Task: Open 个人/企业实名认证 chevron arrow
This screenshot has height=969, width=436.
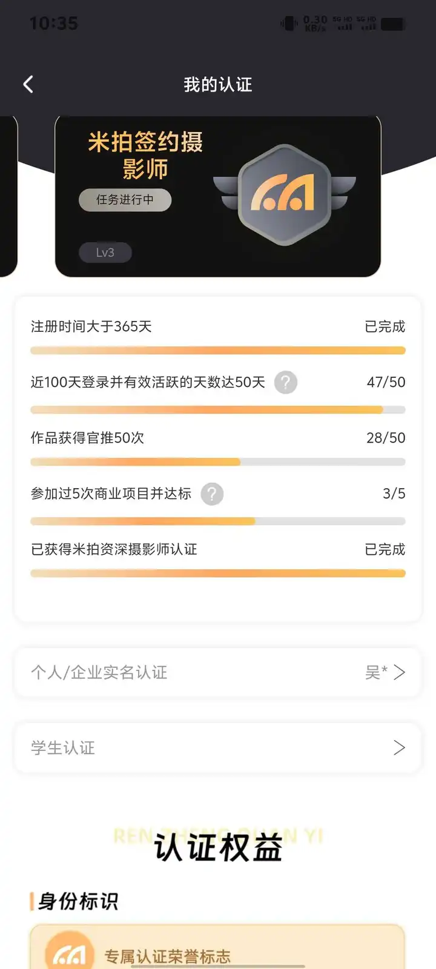Action: tap(399, 672)
